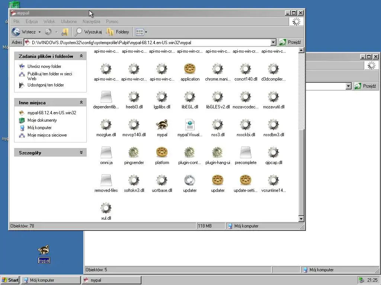Open the Wstecz history dropdown arrow
381x285 pixels.
[39, 32]
